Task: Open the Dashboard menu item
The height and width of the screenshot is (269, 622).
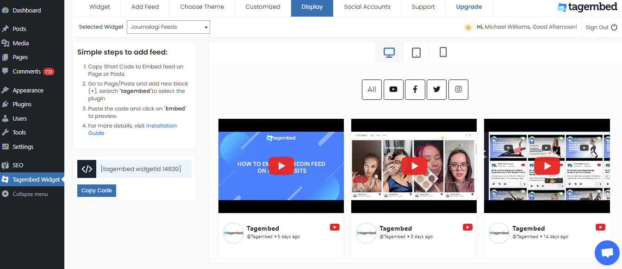Action: [32, 10]
